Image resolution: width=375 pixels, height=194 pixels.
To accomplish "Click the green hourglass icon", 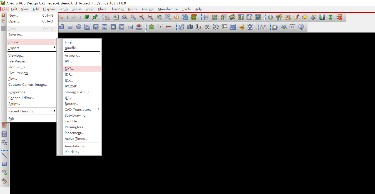I will pyautogui.click(x=331, y=17).
